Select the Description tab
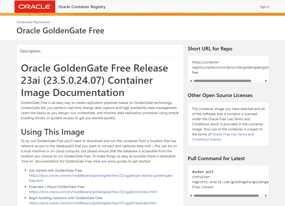 tap(30, 51)
